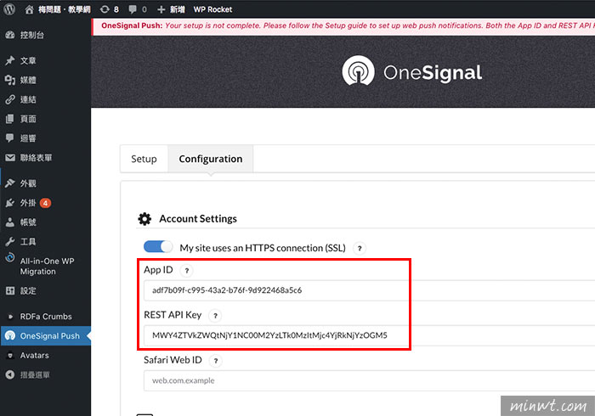This screenshot has height=416, width=595.
Task: Open 設定 settings icon
Action: coord(10,290)
